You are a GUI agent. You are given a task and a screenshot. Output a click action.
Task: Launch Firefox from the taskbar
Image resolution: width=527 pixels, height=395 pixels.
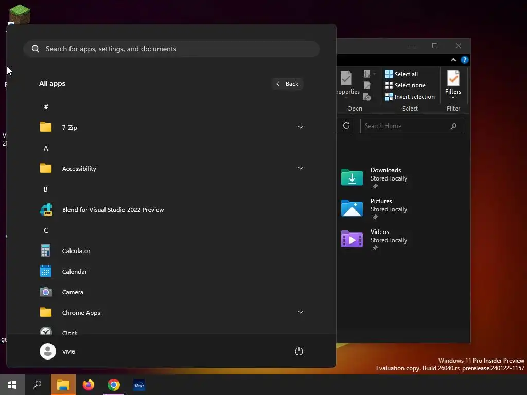coord(89,385)
